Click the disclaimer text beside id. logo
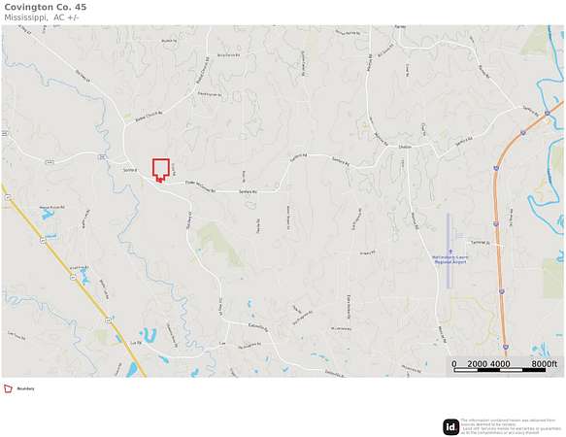566x437 pixels. [x=510, y=426]
